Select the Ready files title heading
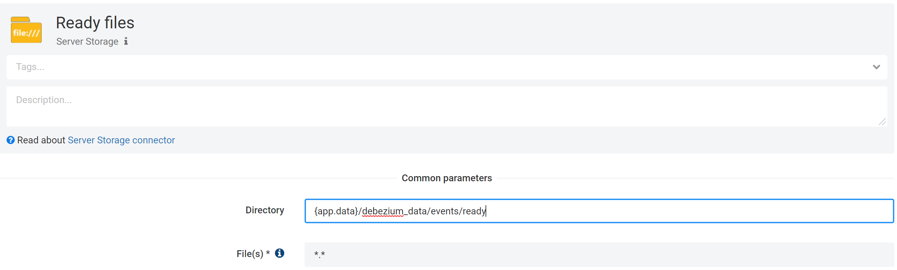 (95, 22)
